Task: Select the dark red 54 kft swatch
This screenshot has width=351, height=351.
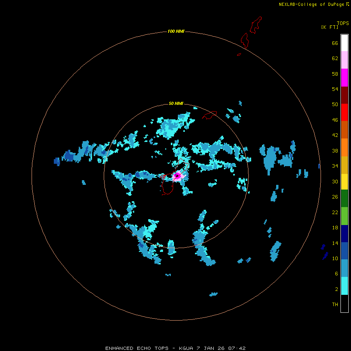Action: coord(344,95)
